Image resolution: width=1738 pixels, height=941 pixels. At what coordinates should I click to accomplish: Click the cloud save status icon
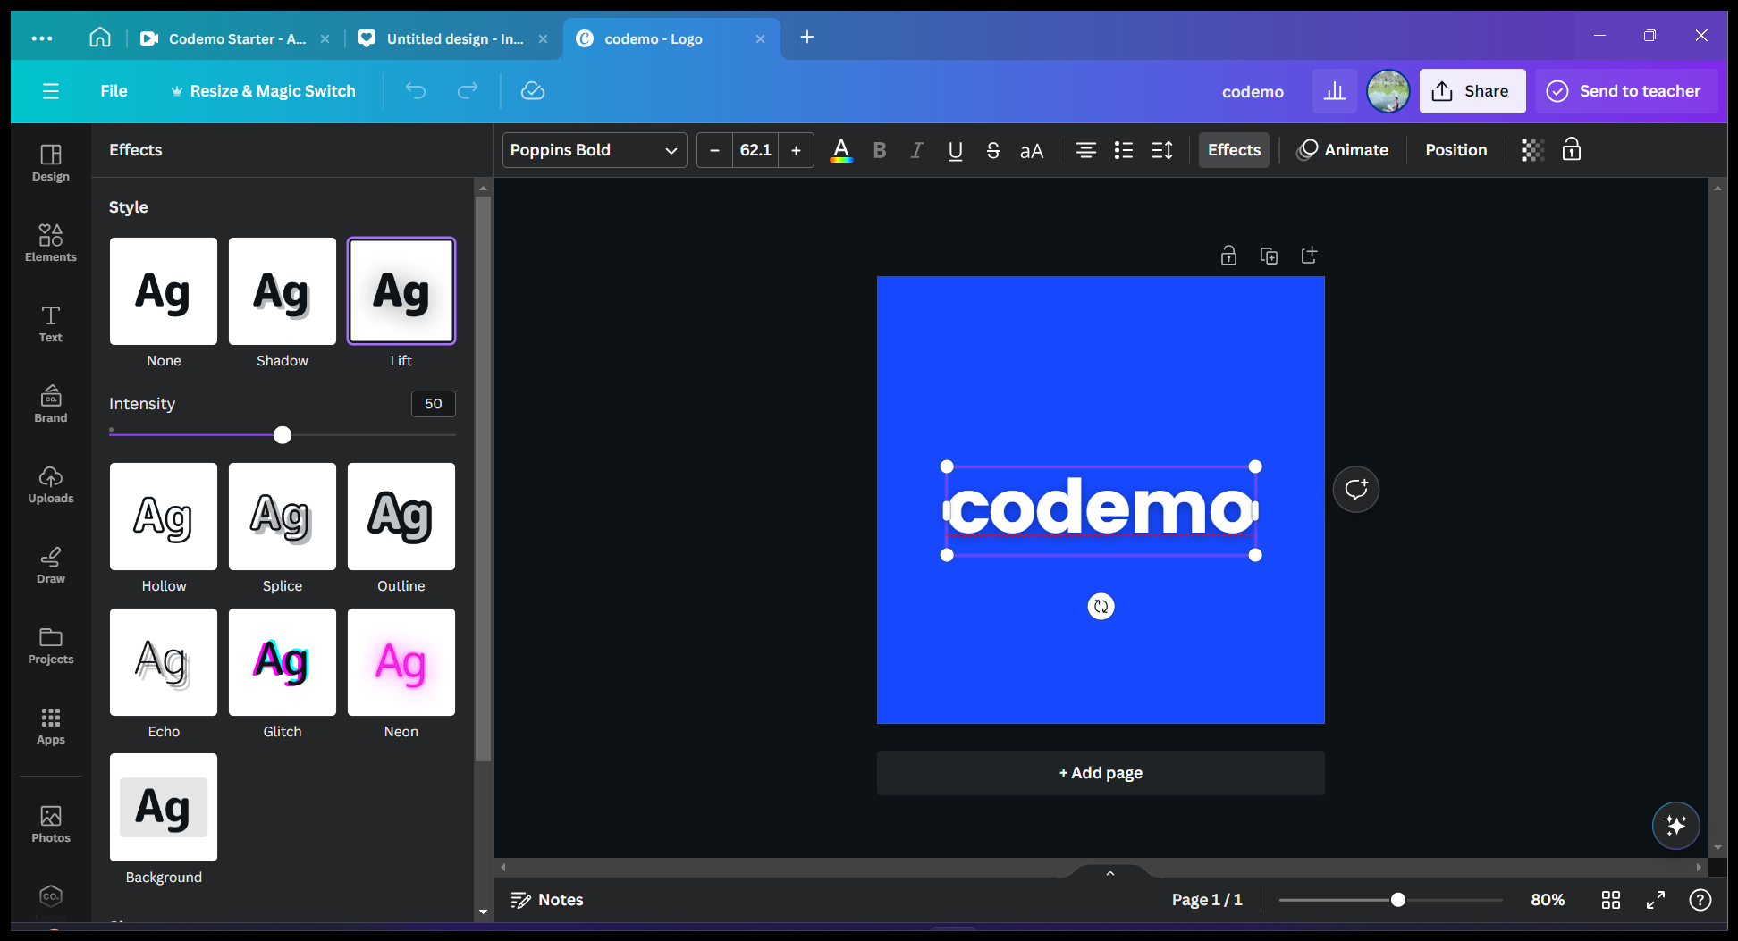tap(533, 91)
